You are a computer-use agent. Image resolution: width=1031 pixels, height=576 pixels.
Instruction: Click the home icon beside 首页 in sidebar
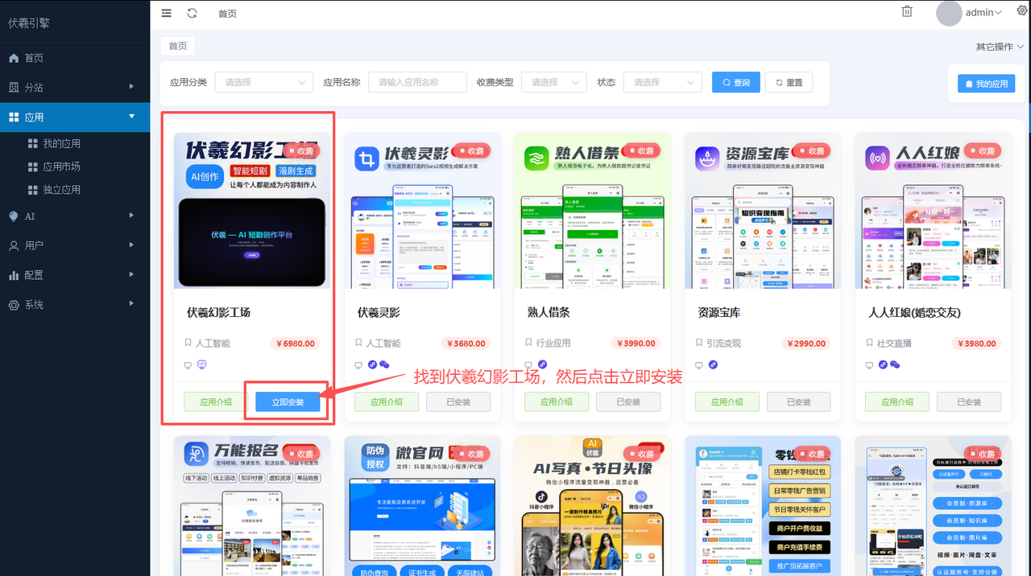click(14, 58)
